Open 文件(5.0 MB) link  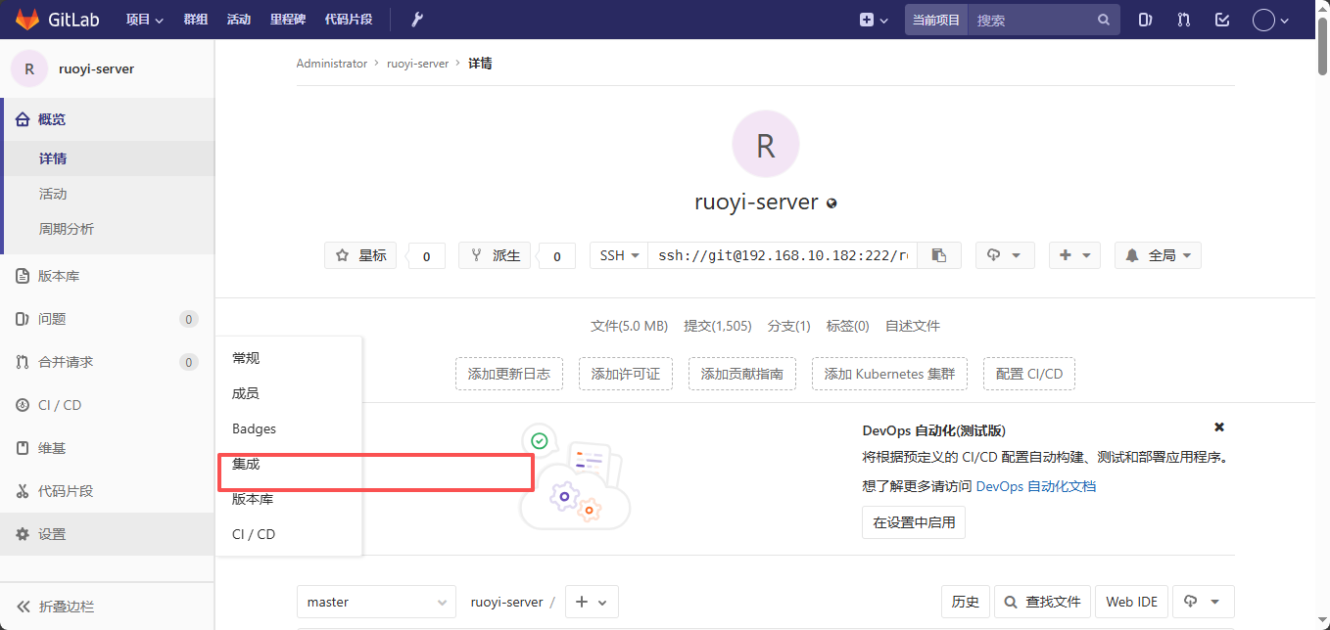[629, 326]
